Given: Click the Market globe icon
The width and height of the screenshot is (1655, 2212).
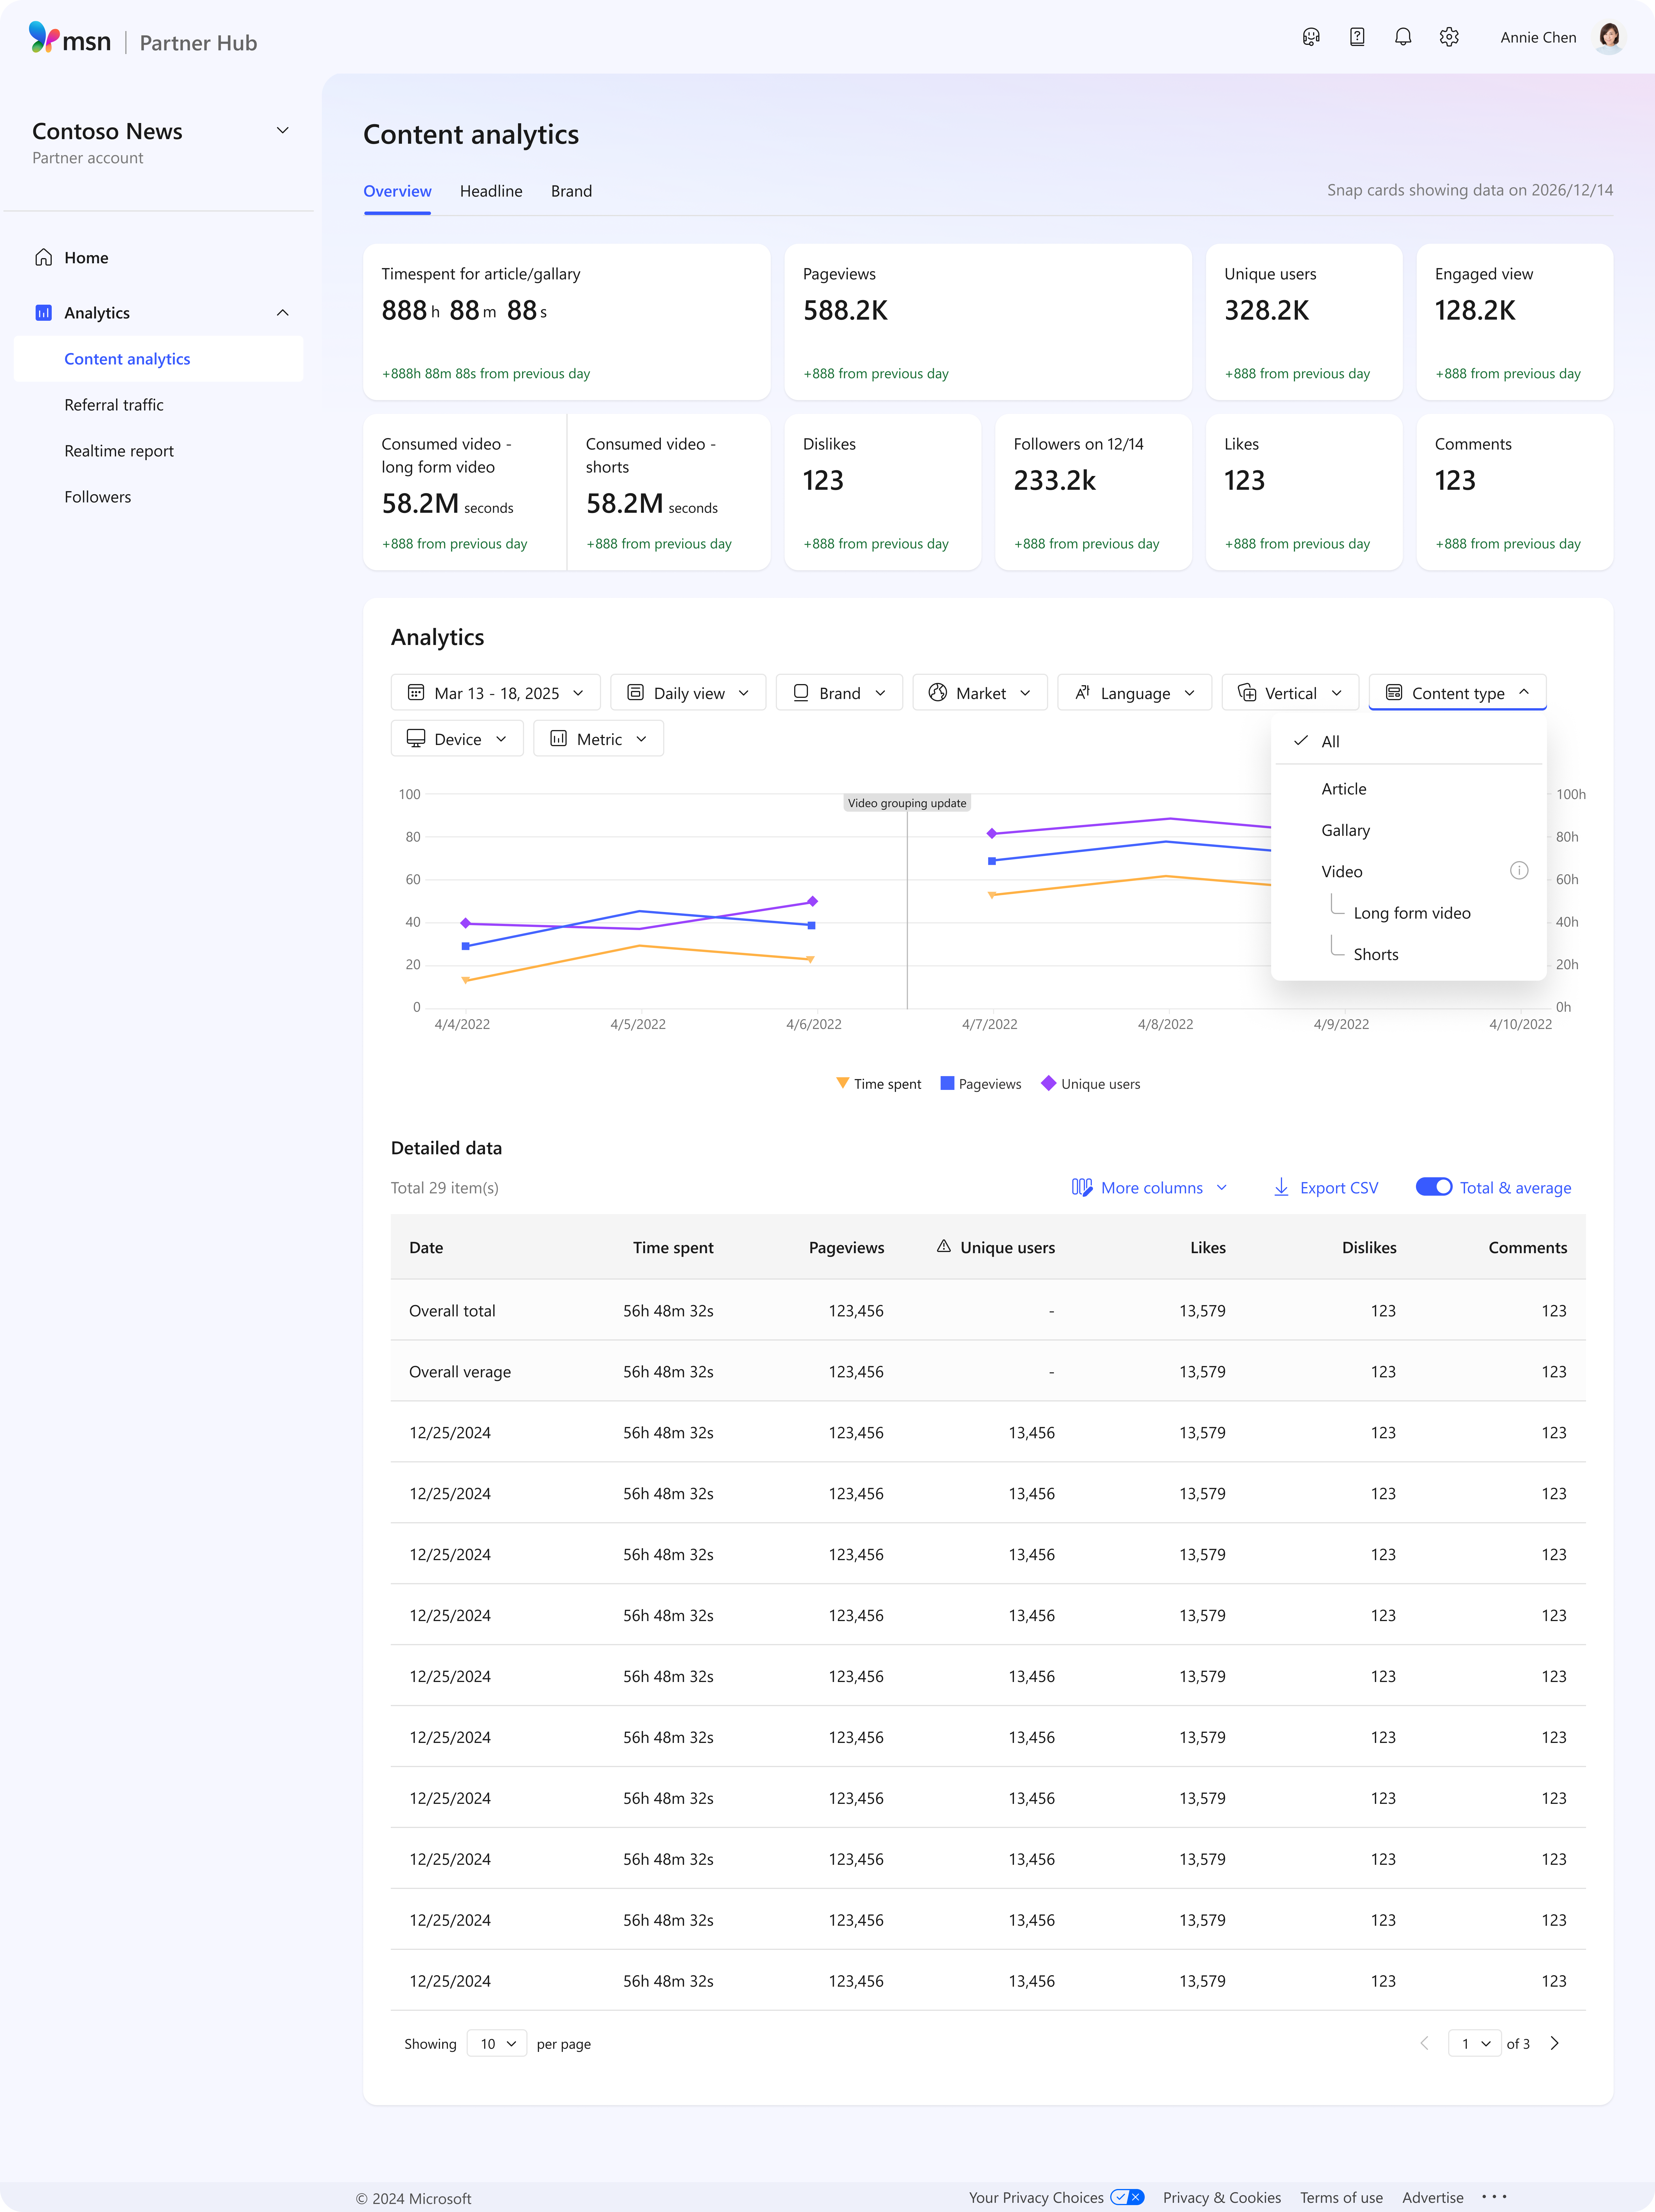Looking at the screenshot, I should coord(938,692).
